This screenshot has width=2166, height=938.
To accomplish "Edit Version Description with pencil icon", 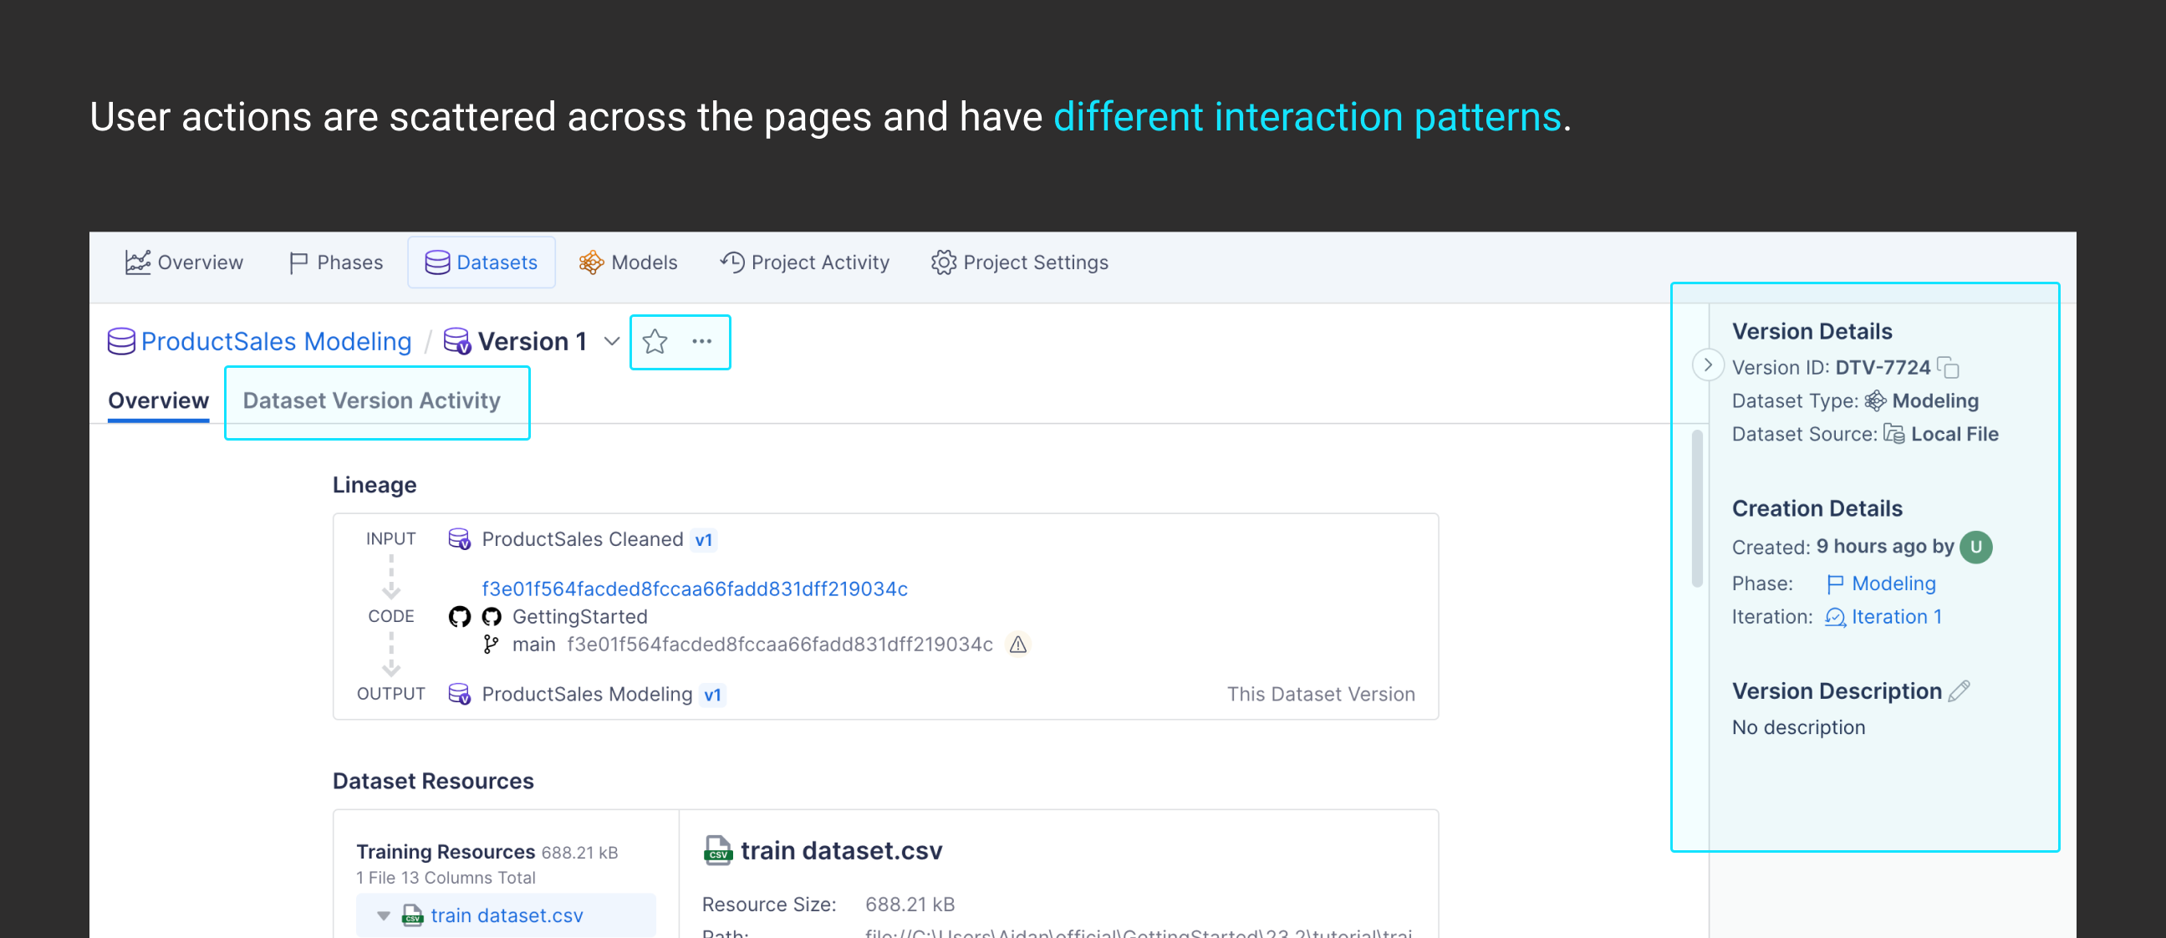I will (x=1959, y=691).
